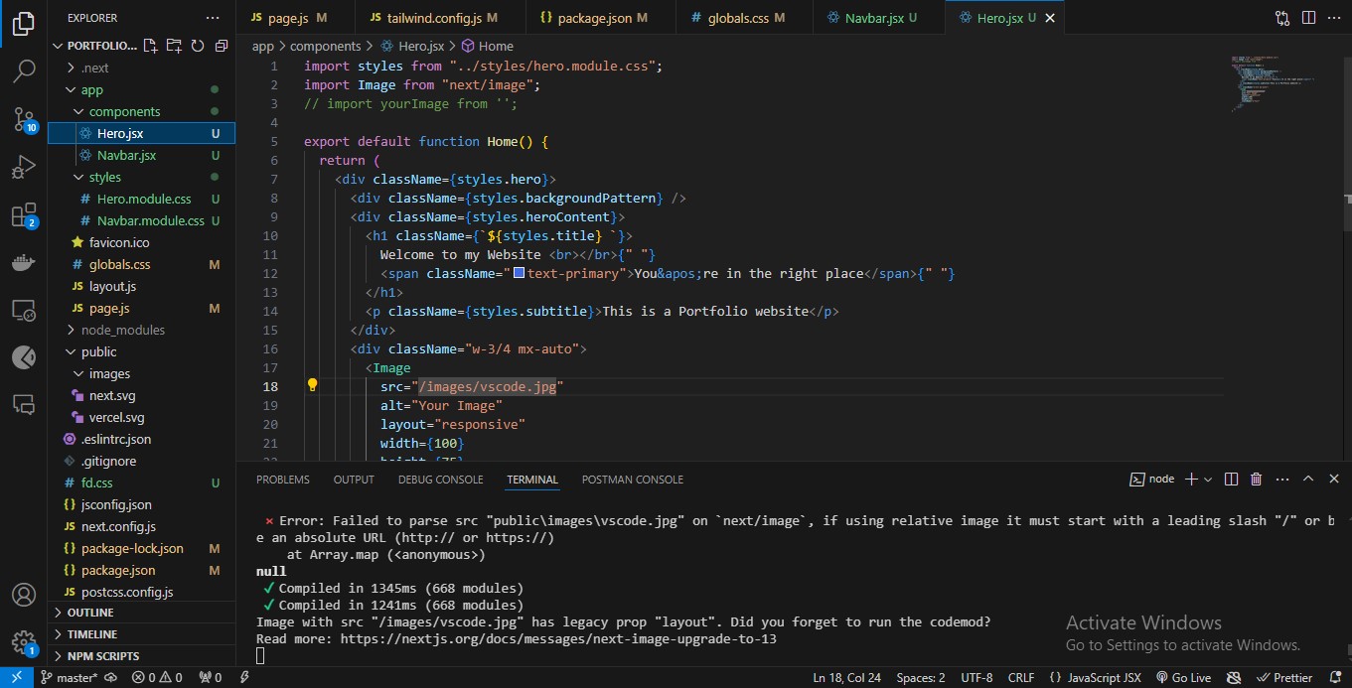The height and width of the screenshot is (688, 1352).
Task: Click the CRLF line ending setting
Action: click(x=1021, y=677)
